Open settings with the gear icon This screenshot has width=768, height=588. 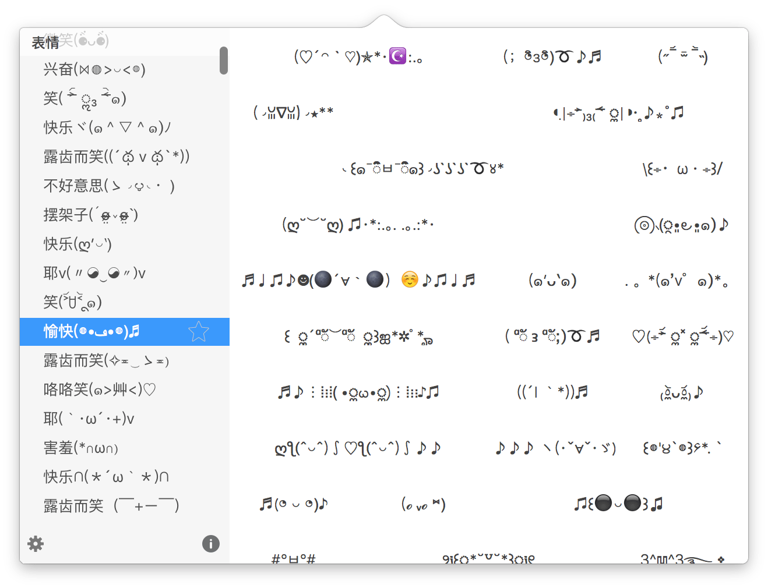pos(36,544)
